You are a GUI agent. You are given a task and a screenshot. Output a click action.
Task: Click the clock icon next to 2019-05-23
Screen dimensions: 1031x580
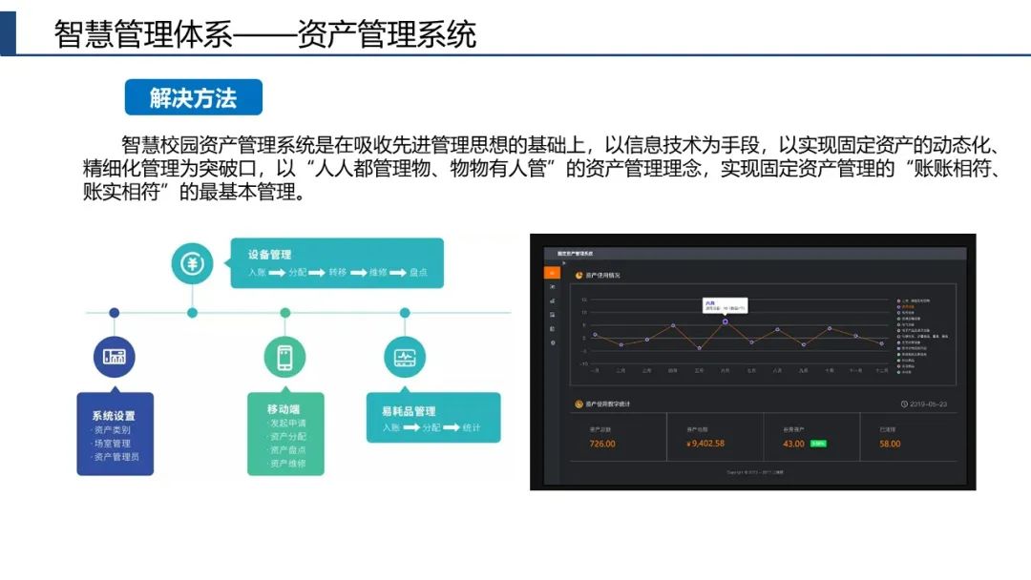pyautogui.click(x=904, y=404)
